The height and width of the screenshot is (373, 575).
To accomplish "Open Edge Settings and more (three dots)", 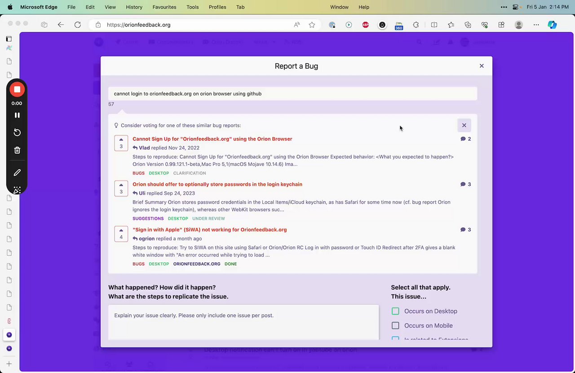I will [536, 25].
